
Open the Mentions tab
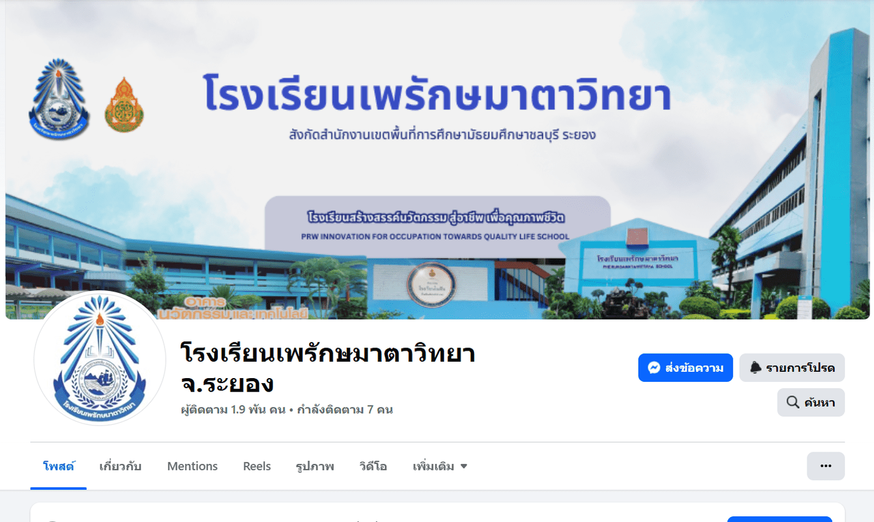(192, 466)
